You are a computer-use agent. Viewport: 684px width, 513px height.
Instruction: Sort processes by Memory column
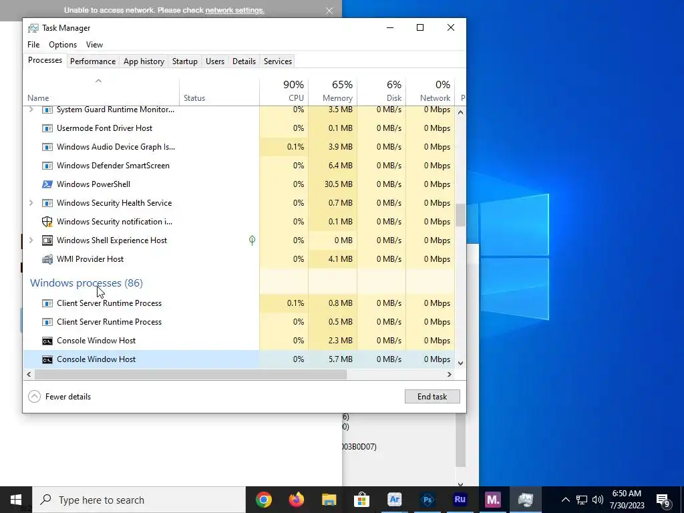[x=333, y=91]
